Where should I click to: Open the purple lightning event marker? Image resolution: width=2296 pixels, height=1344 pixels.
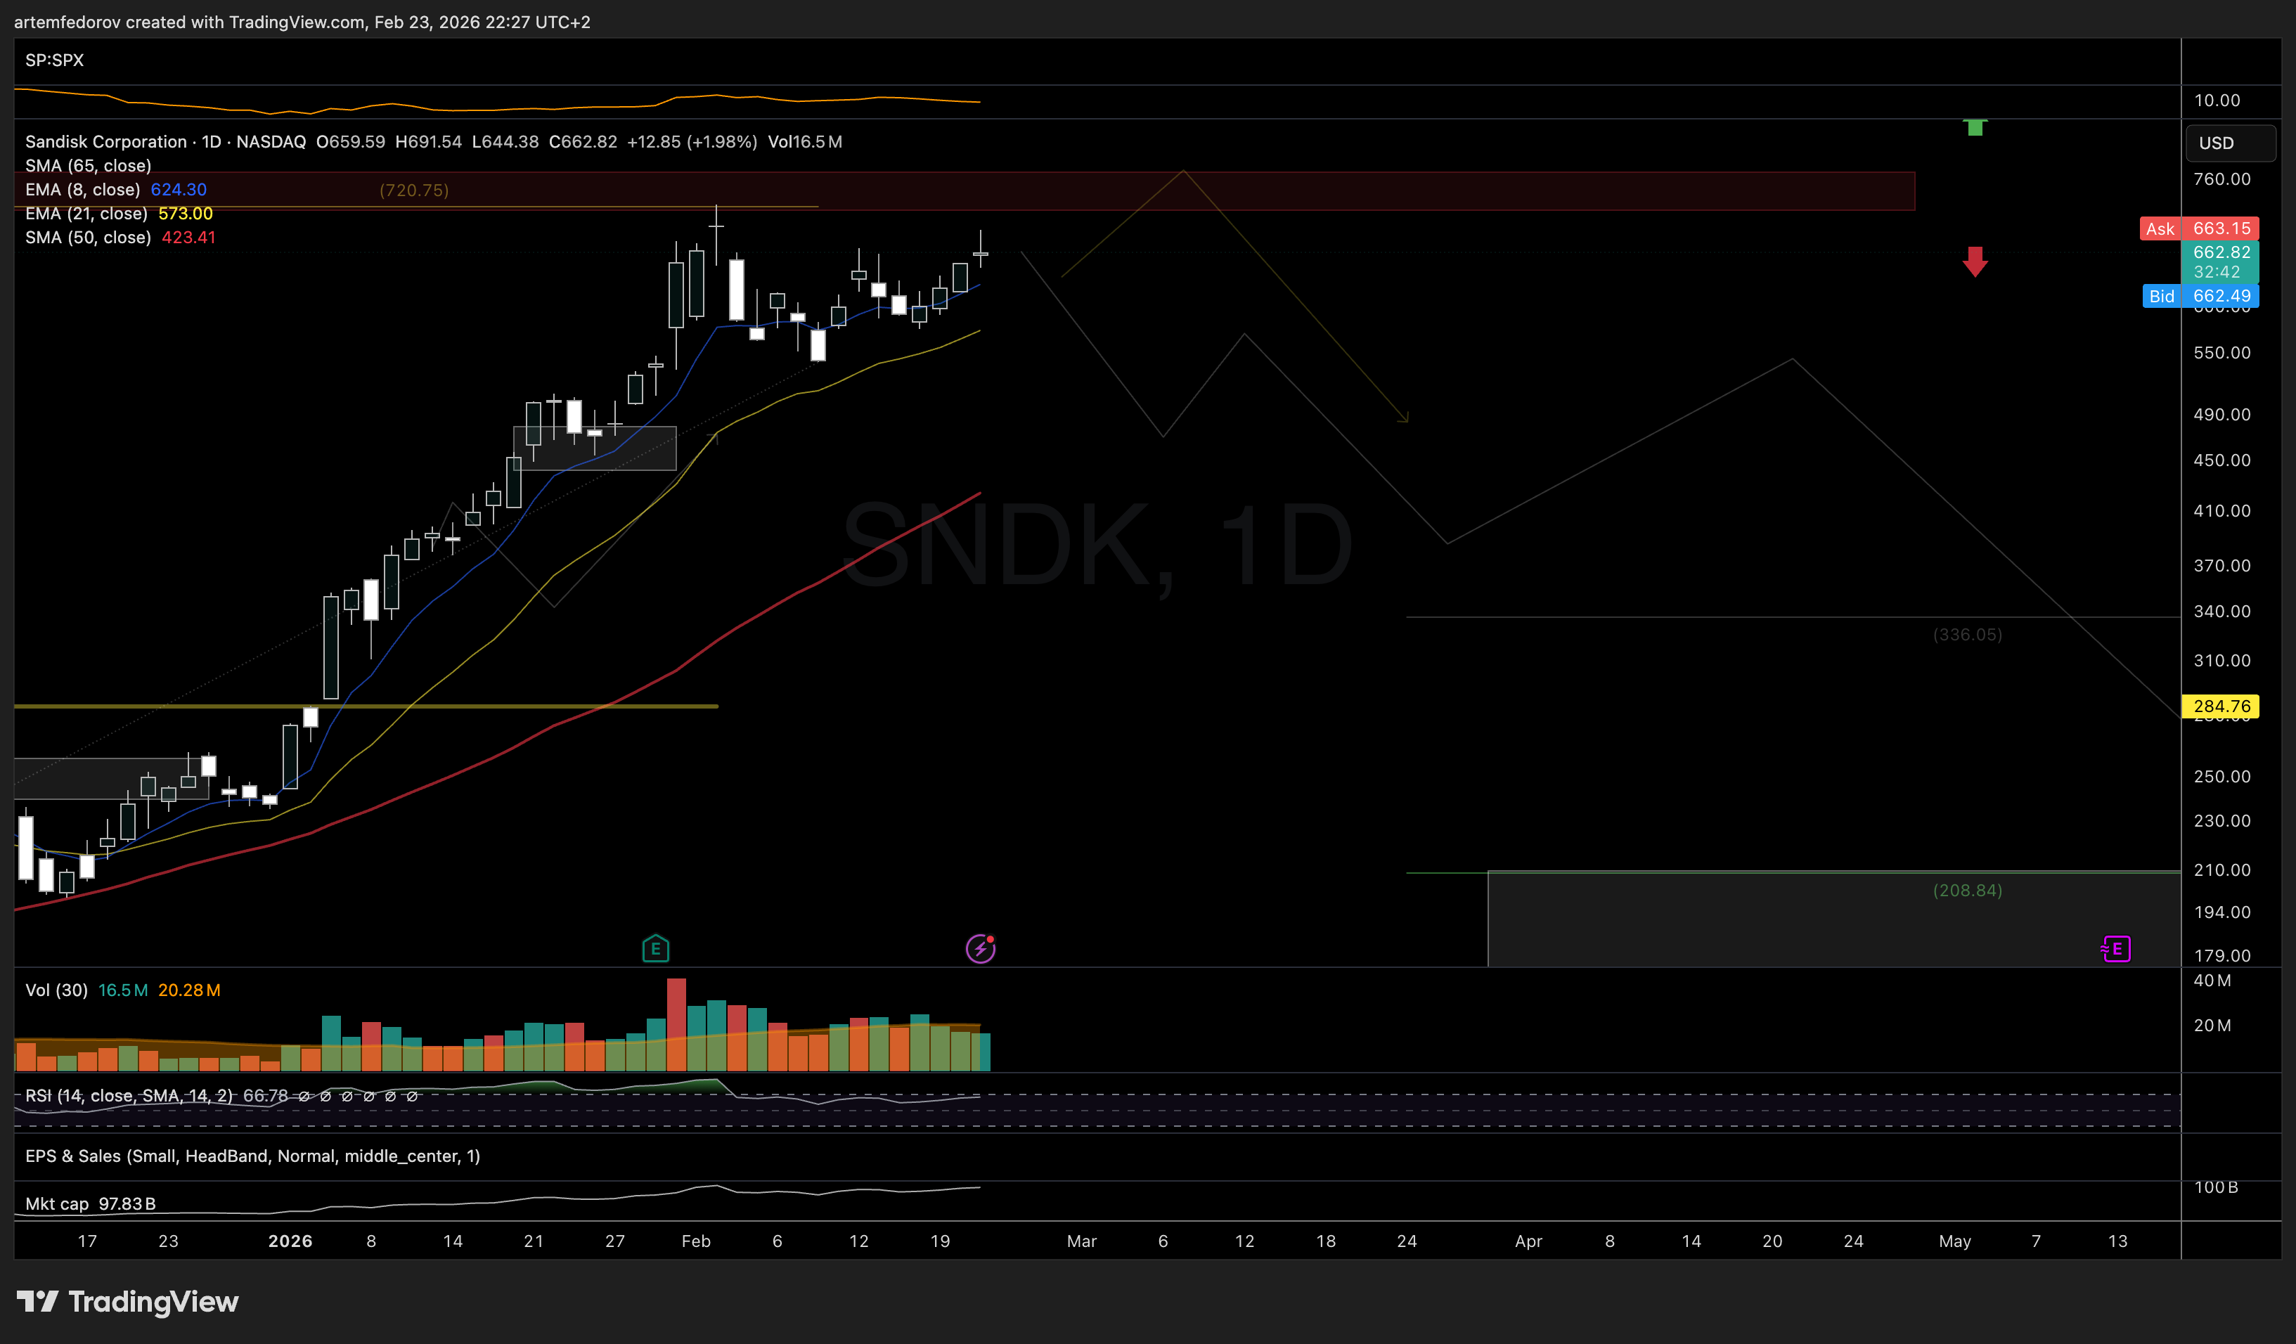click(x=981, y=948)
